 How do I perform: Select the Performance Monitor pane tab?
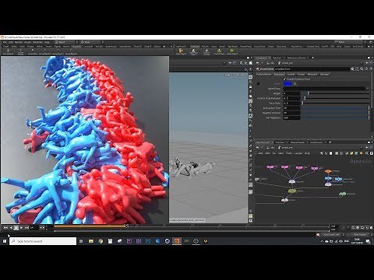point(297,58)
